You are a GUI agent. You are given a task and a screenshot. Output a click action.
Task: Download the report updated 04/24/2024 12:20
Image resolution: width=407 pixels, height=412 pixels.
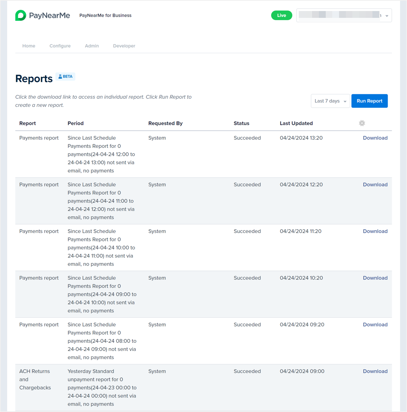click(x=375, y=185)
